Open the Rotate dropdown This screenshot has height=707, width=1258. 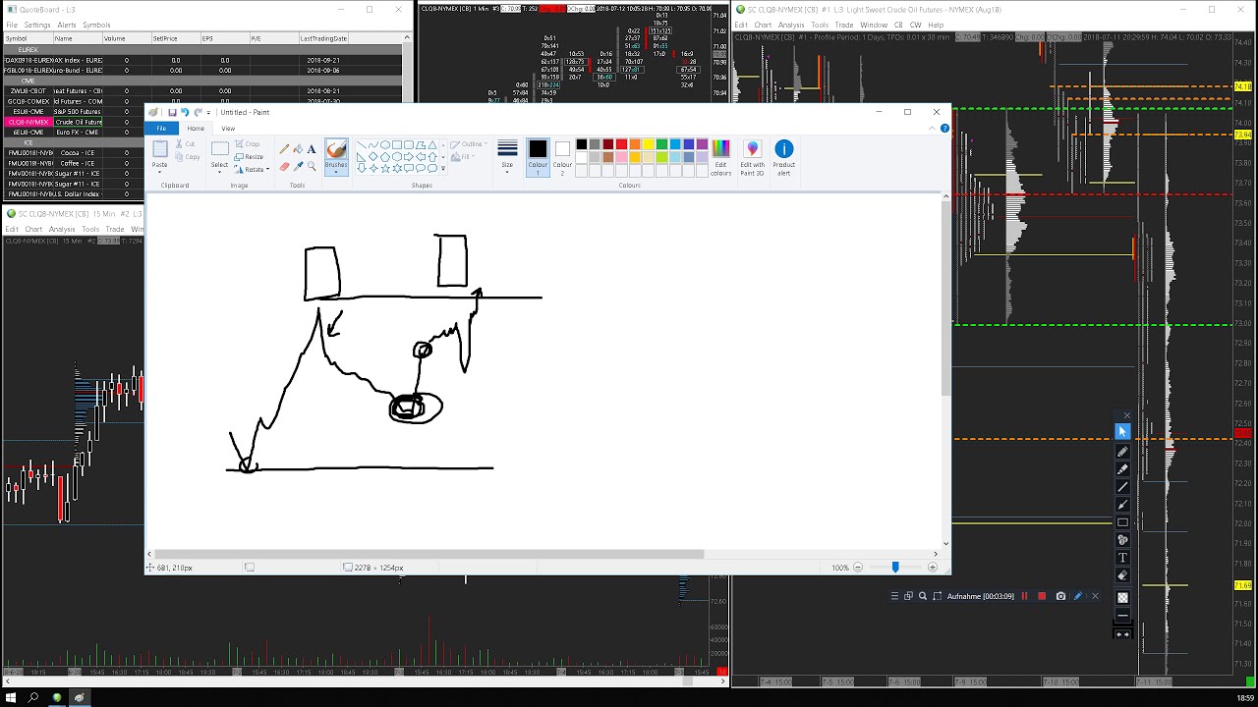click(253, 169)
